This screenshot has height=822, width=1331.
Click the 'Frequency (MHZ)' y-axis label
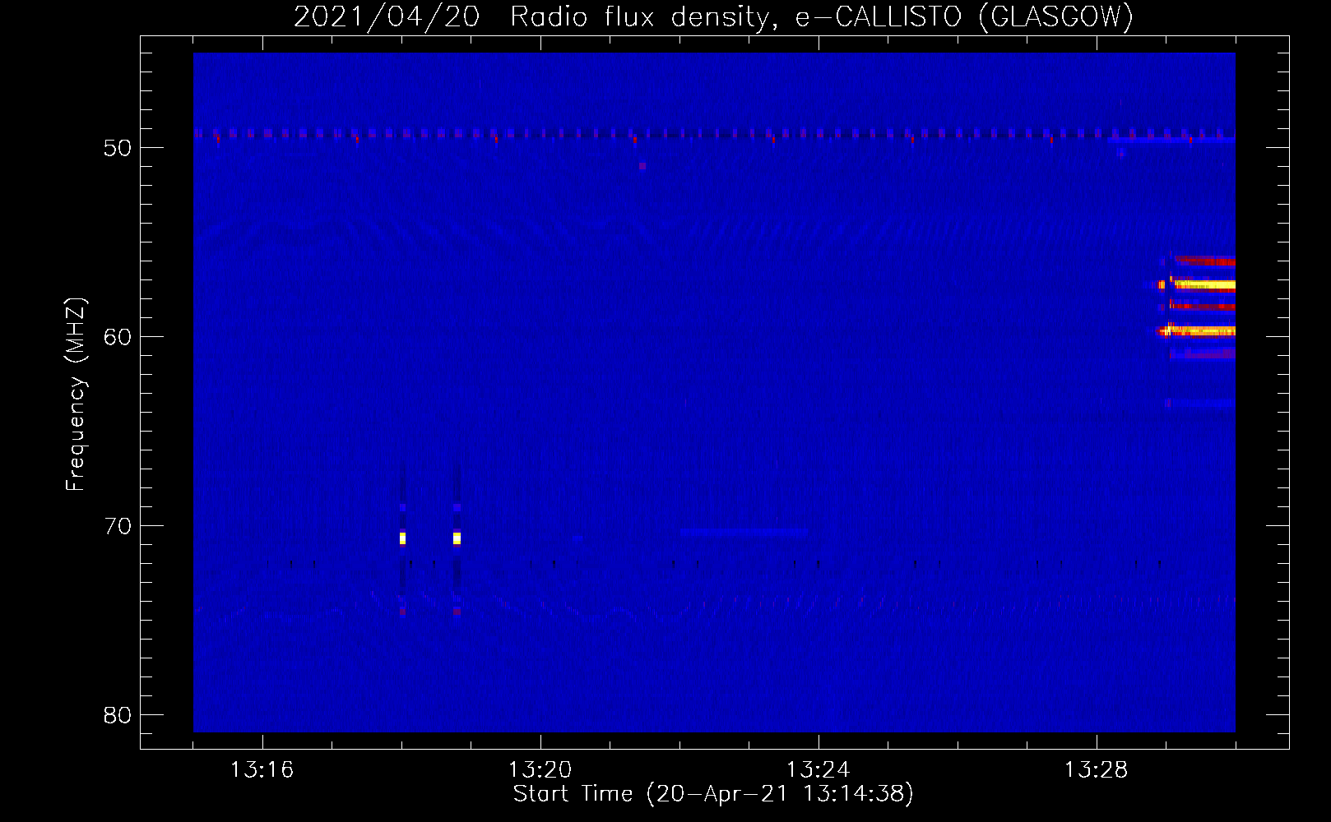[x=76, y=395]
